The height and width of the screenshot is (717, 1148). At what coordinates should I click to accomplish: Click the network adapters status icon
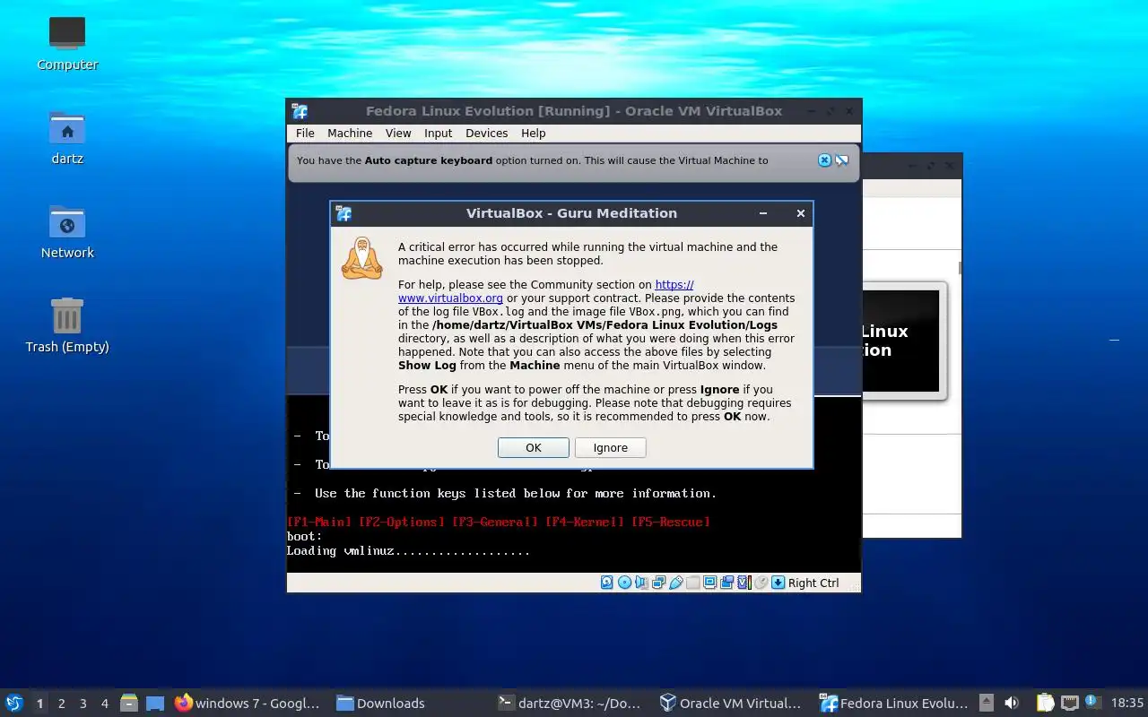[x=658, y=583]
